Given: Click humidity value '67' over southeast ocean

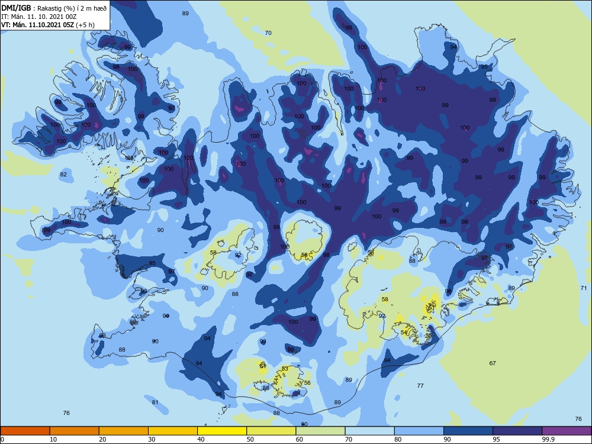Looking at the screenshot, I should pyautogui.click(x=493, y=363).
